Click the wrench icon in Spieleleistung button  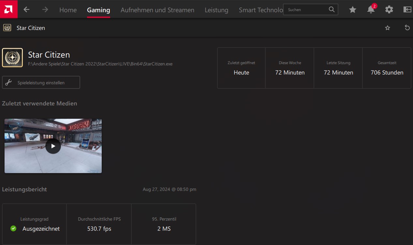(8, 82)
